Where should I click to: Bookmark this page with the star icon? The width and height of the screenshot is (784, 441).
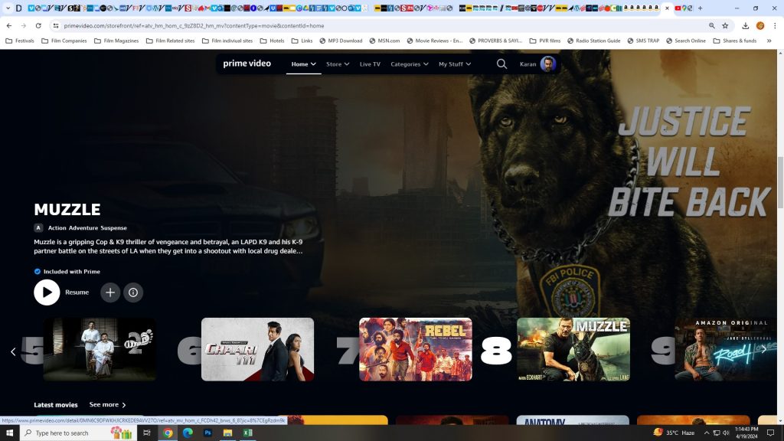click(x=725, y=25)
